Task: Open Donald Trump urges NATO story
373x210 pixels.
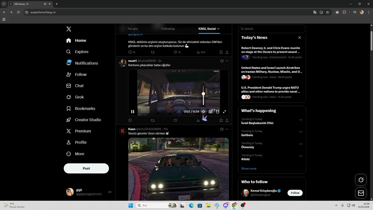Action: click(x=272, y=92)
